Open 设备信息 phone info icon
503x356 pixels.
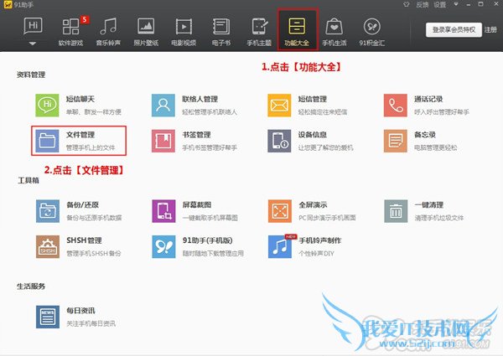point(279,141)
